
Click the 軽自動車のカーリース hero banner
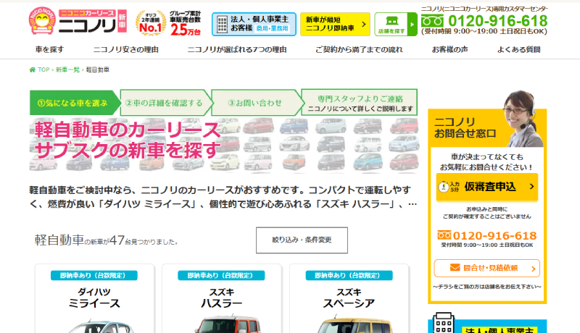pyautogui.click(x=224, y=146)
